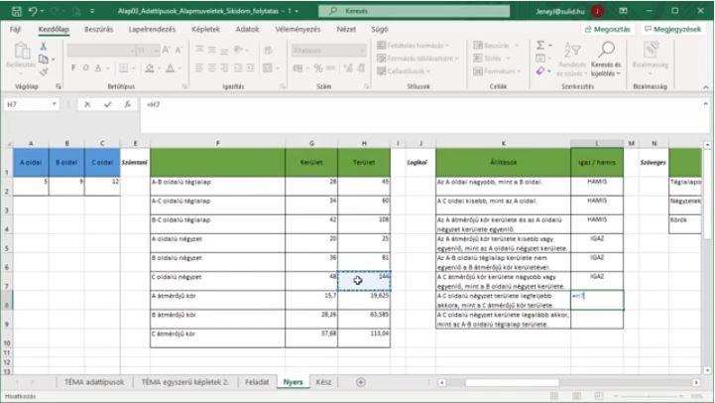
Task: Switch to the Feladat sheet tab
Action: click(257, 381)
